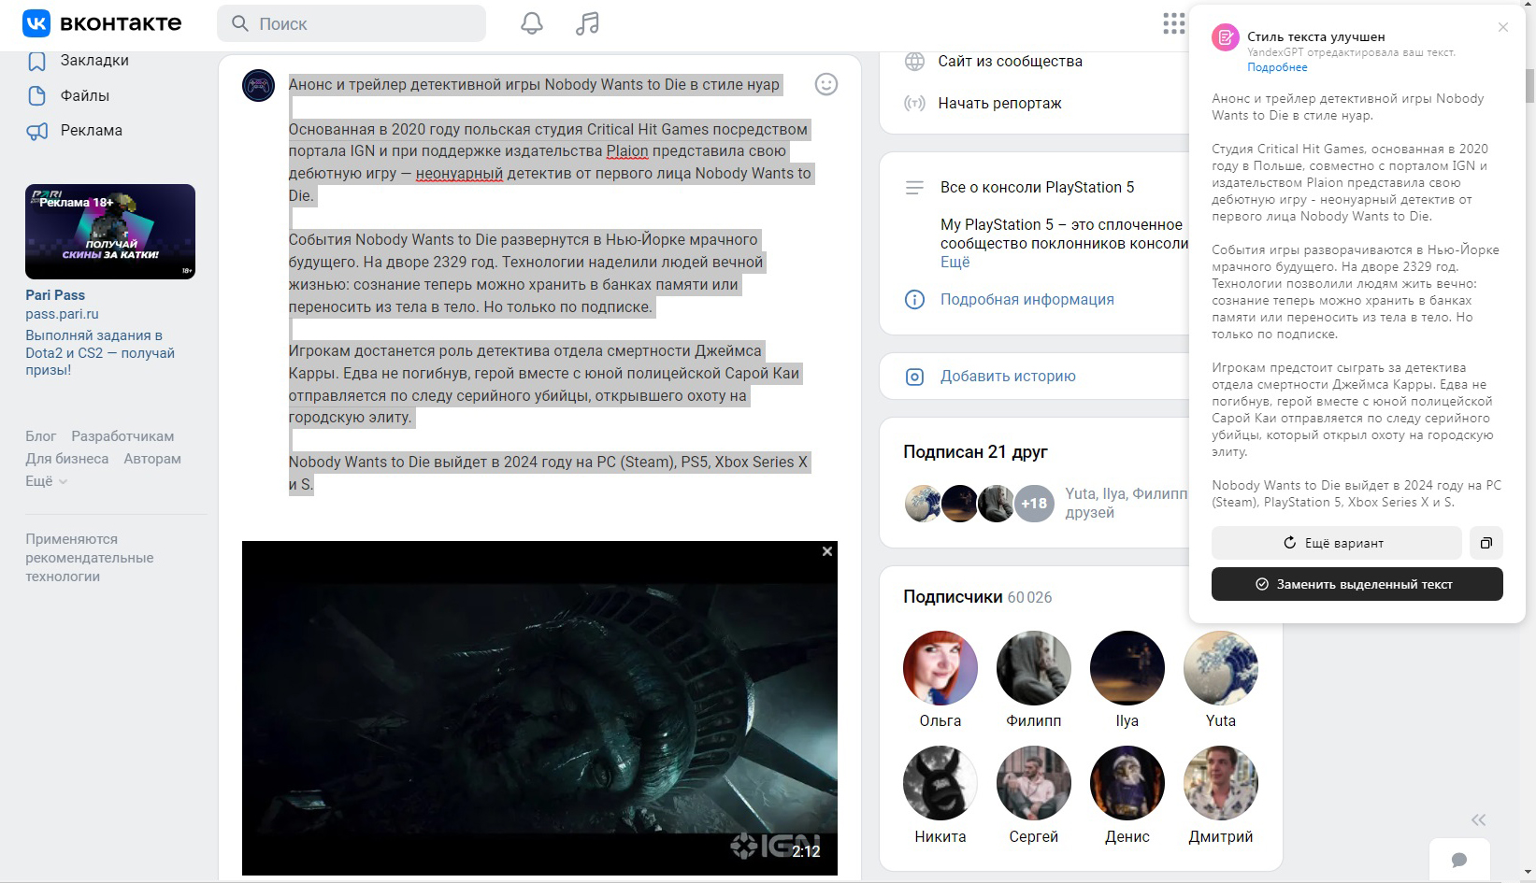Open the Pari Pass ad banner image
Screen dimensions: 1536x883
[x=110, y=232]
